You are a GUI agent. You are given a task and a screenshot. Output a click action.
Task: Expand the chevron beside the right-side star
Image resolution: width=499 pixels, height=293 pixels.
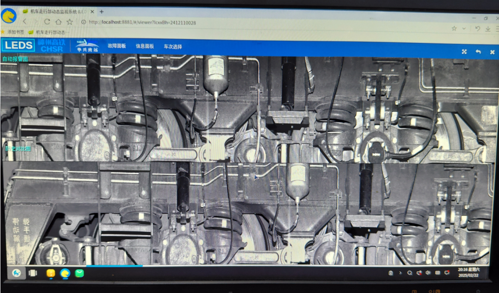464,28
